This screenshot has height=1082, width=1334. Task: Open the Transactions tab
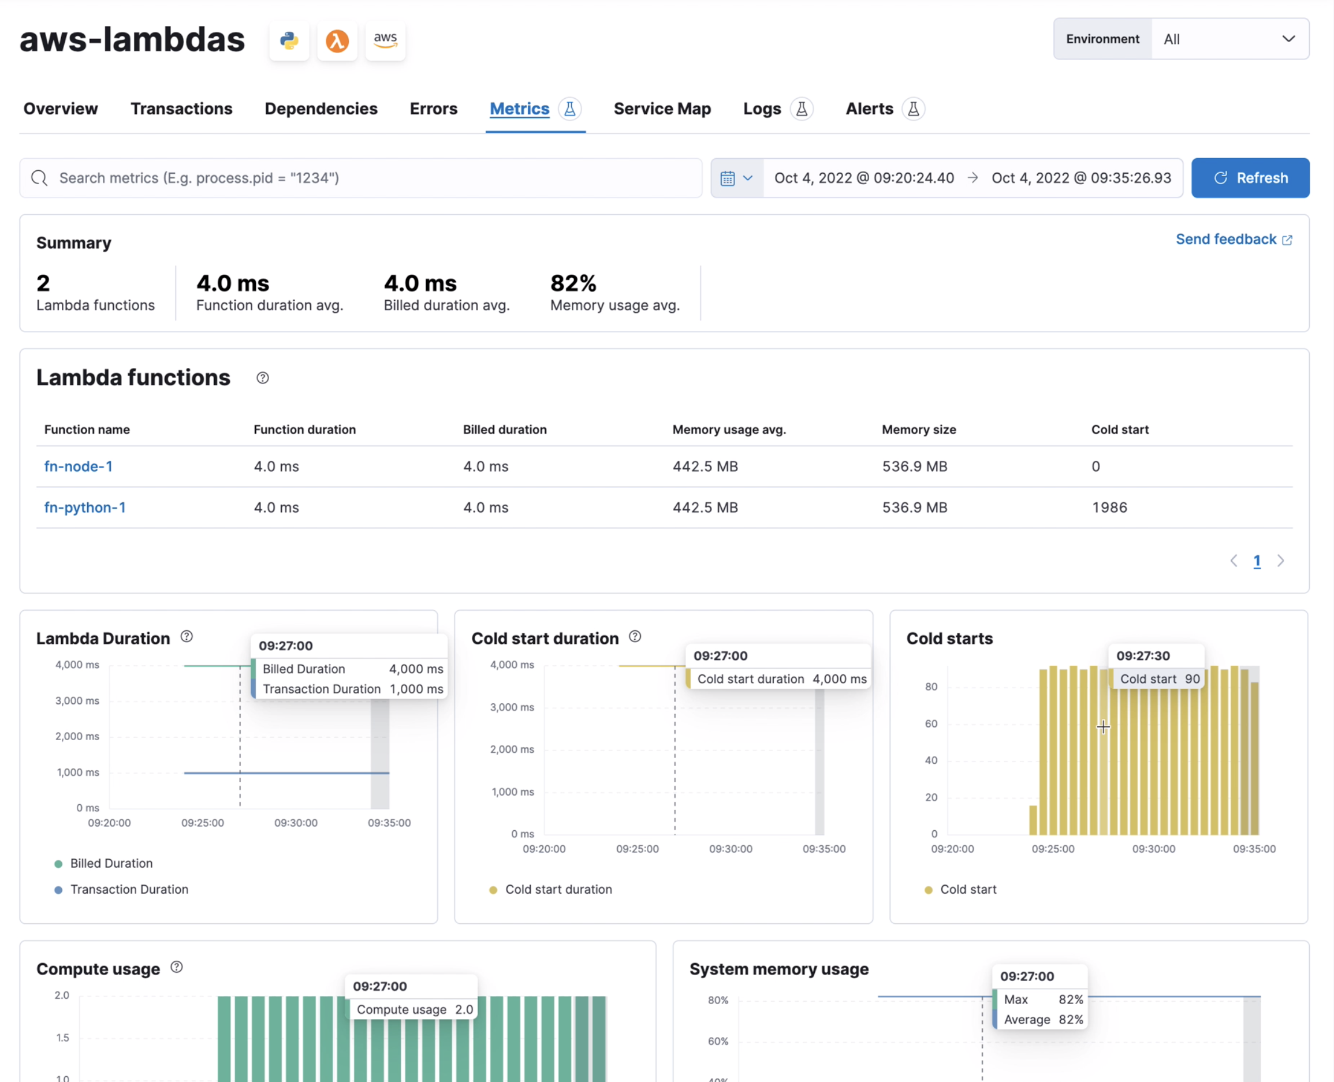pyautogui.click(x=181, y=108)
